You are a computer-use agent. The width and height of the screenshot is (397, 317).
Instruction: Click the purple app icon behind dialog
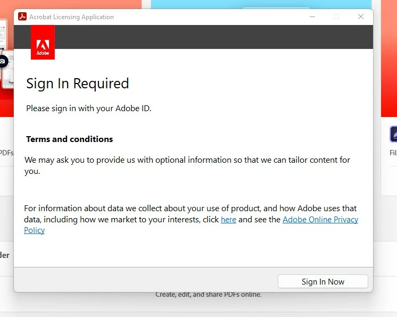pos(393,134)
